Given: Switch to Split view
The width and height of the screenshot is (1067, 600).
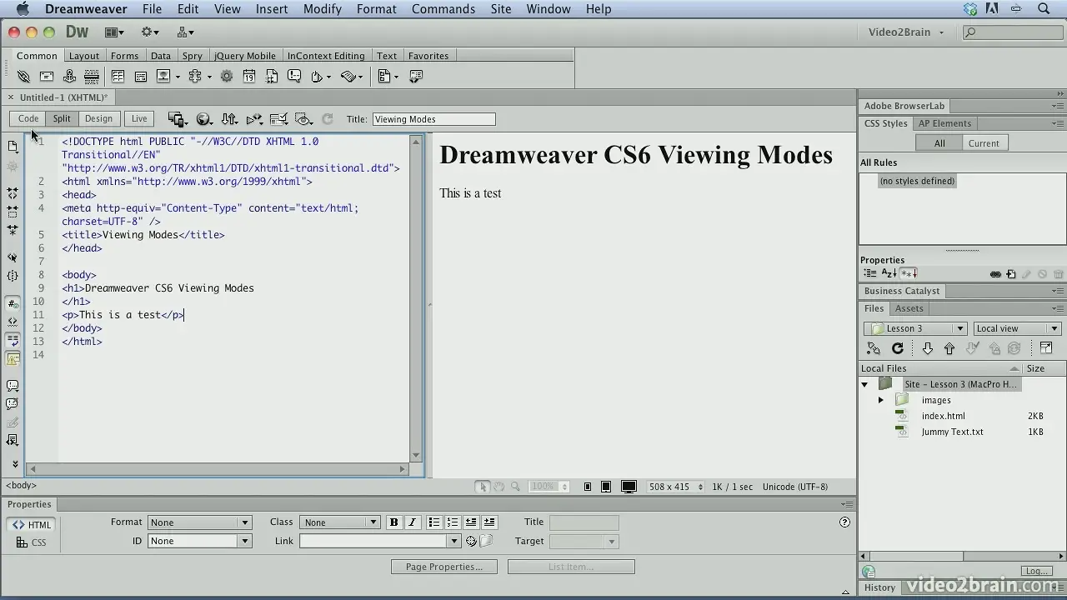Looking at the screenshot, I should pos(62,119).
